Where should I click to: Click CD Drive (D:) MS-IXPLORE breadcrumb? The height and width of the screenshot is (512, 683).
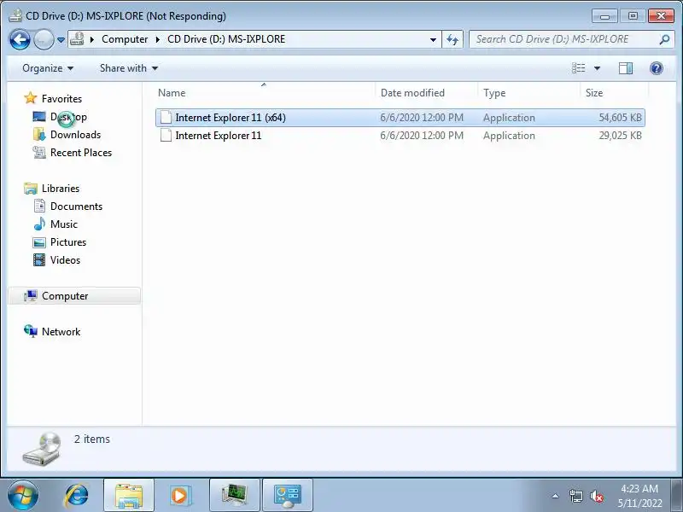pyautogui.click(x=226, y=39)
